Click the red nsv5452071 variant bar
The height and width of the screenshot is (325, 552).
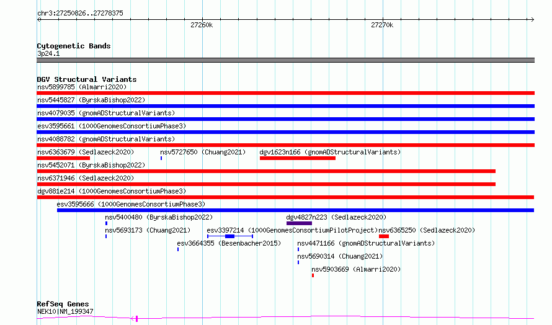pyautogui.click(x=266, y=171)
